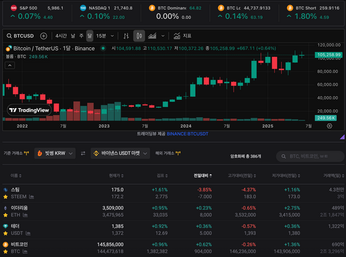Sort table by 저가대비(전일) column
Viewport: 346px width, 257px height.
point(286,176)
